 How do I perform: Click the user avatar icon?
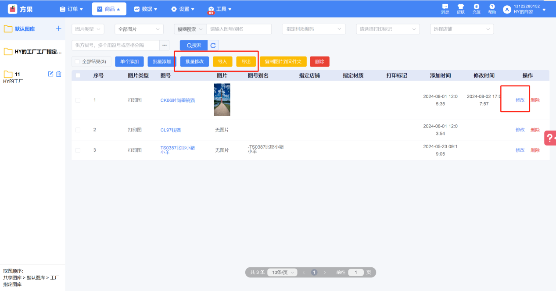point(507,9)
